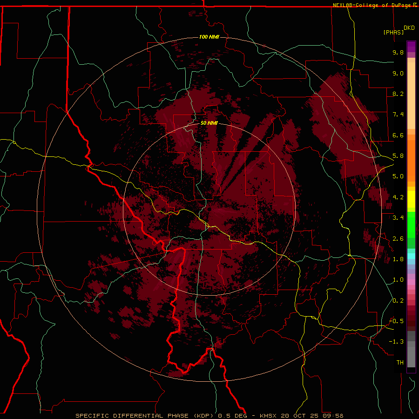Click the 5.0 scale value
The image size is (419, 419).
[x=398, y=176]
